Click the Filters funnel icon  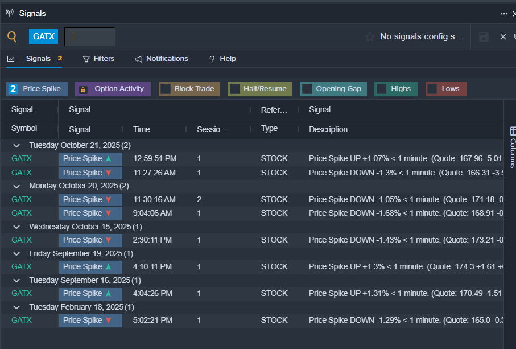[86, 59]
